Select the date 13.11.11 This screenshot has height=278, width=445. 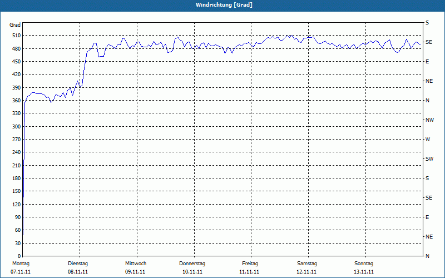point(364,272)
